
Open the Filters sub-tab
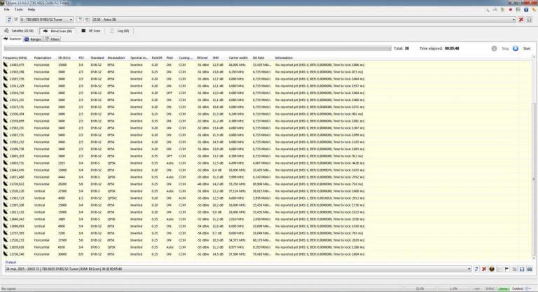tap(53, 39)
